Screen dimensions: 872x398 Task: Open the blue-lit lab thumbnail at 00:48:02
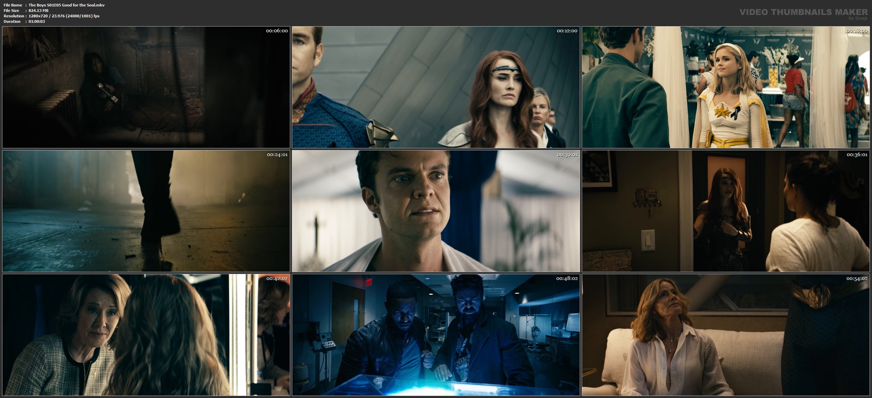point(436,335)
